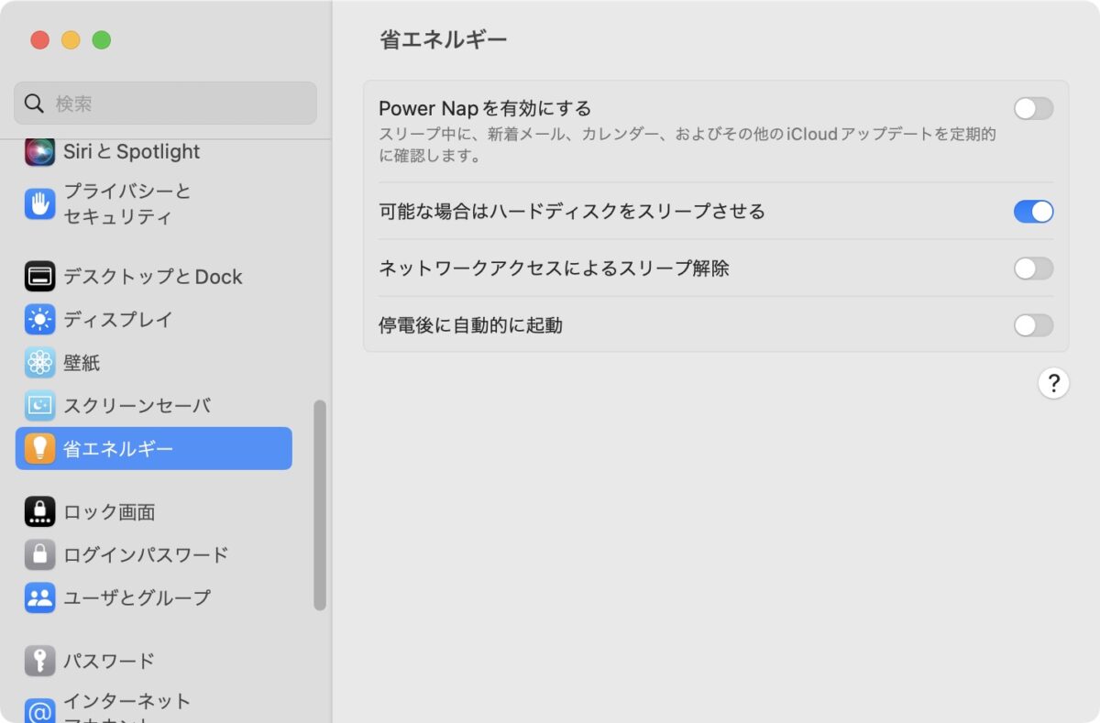Enable 停電後に自動的に起動

pos(1033,325)
